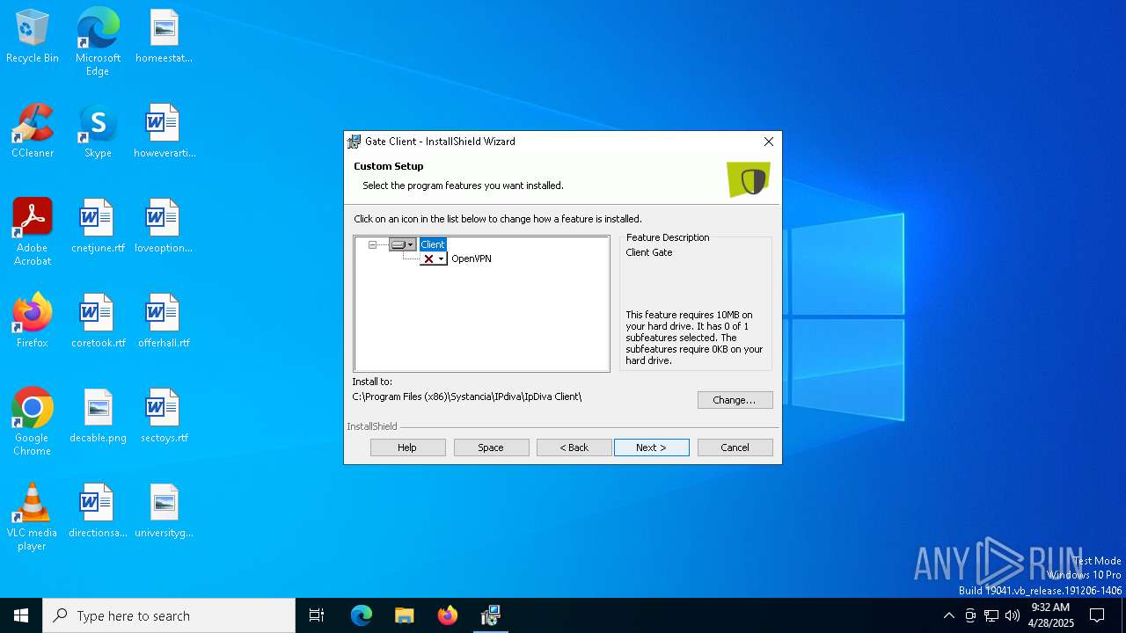This screenshot has width=1126, height=633.
Task: Click the green shield logo in wizard
Action: pyautogui.click(x=749, y=179)
